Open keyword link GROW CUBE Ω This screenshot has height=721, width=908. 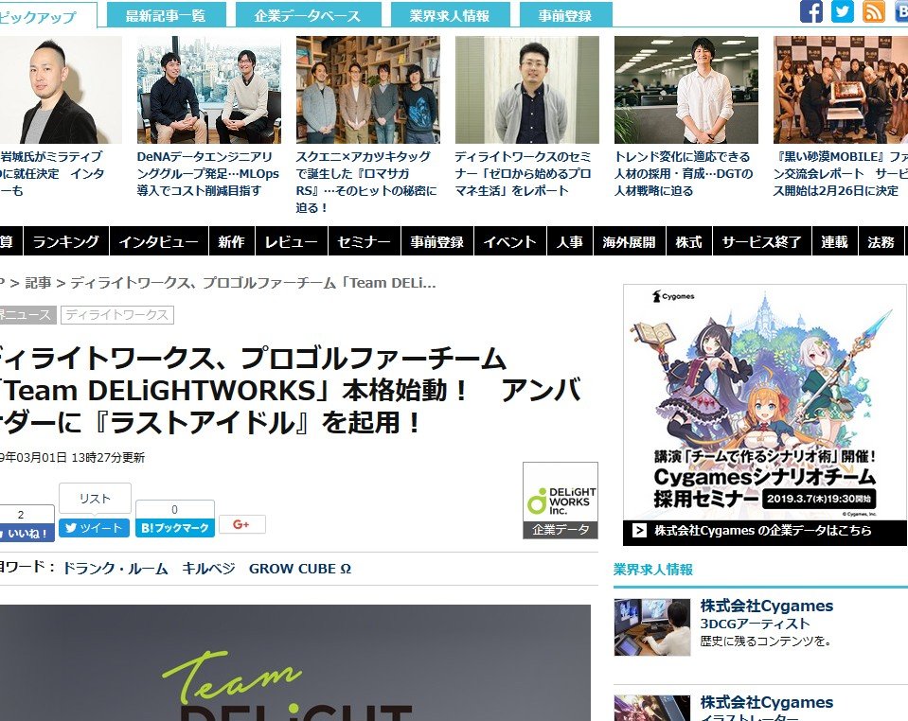(x=300, y=569)
